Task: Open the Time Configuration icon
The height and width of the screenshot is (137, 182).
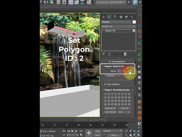Action: click(81, 135)
